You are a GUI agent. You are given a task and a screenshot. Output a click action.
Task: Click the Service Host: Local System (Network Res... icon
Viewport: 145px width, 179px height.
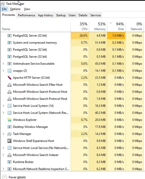tap(9, 113)
